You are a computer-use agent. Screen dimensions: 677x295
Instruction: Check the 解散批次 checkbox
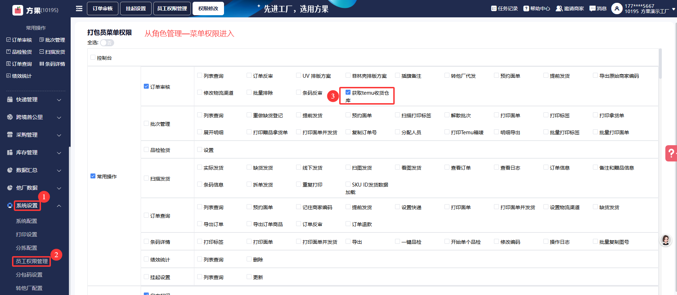coord(447,115)
